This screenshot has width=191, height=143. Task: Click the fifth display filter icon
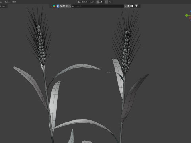click(70, 6)
